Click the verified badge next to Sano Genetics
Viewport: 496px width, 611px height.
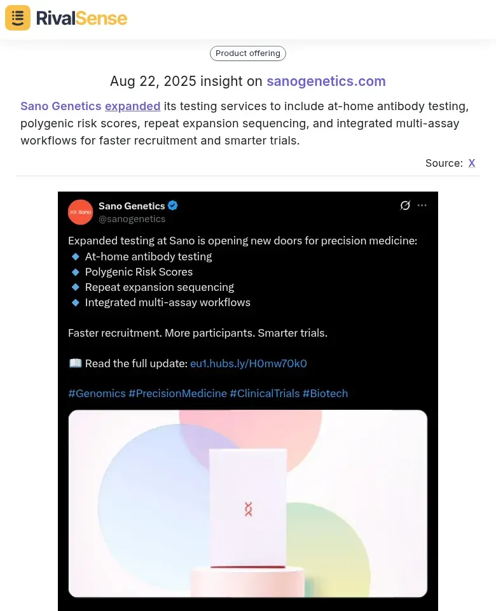172,206
